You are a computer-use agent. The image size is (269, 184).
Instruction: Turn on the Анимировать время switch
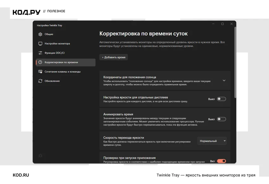222,119
